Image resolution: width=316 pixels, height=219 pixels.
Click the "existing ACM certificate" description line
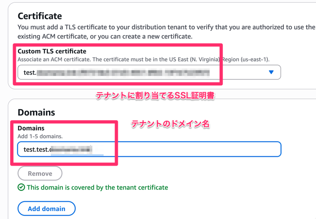coord(104,36)
